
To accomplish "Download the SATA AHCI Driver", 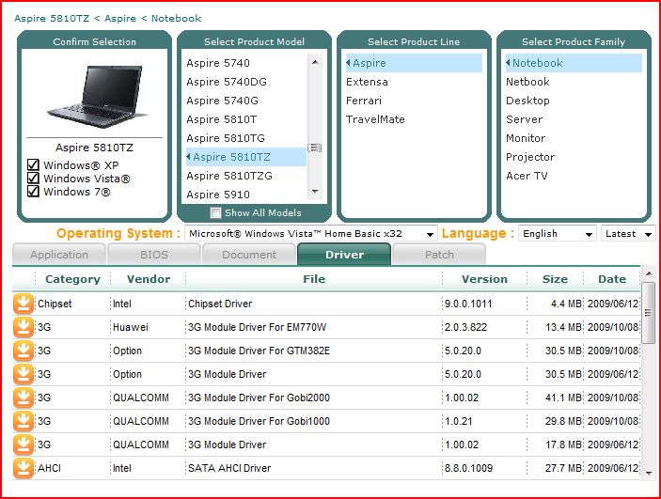I will click(24, 468).
